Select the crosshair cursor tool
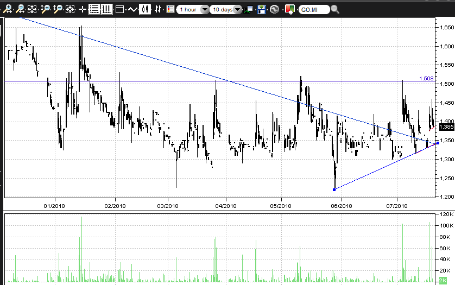Image resolution: width=455 pixels, height=285 pixels. [82, 9]
